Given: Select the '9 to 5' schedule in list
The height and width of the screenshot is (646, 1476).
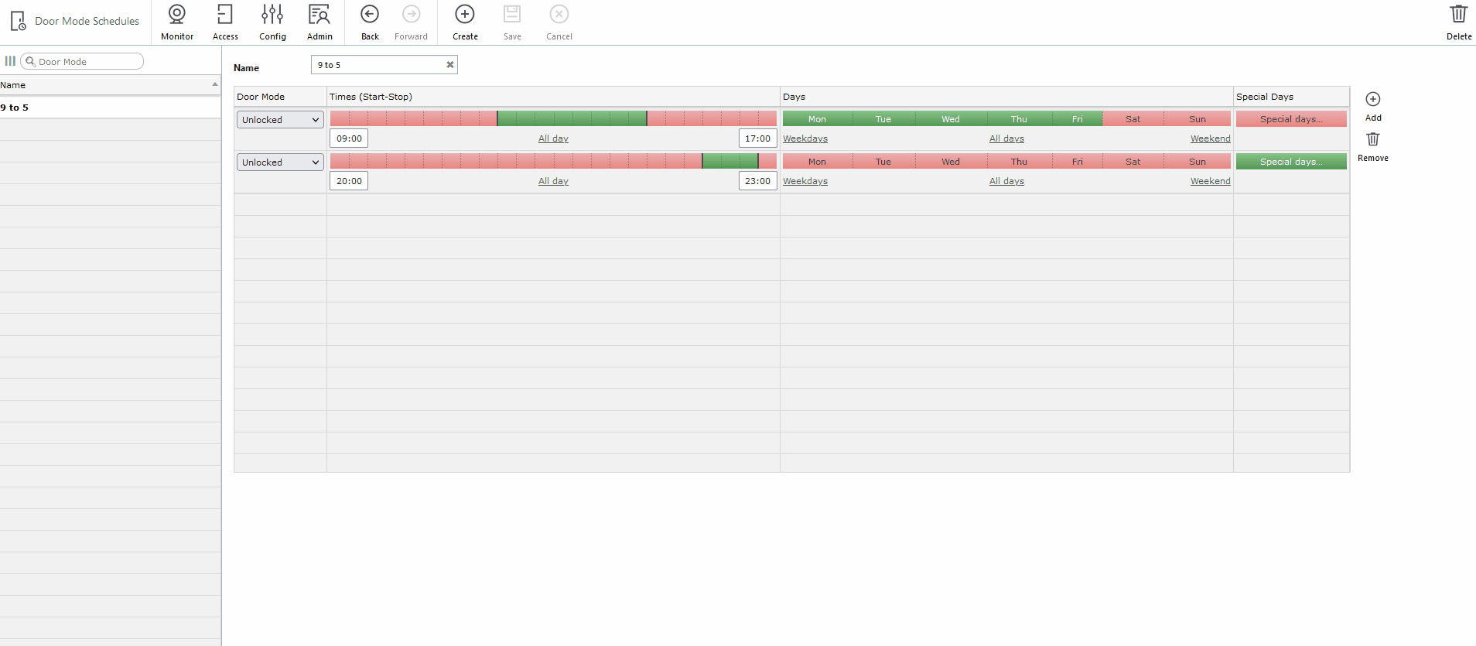Looking at the screenshot, I should pyautogui.click(x=110, y=108).
